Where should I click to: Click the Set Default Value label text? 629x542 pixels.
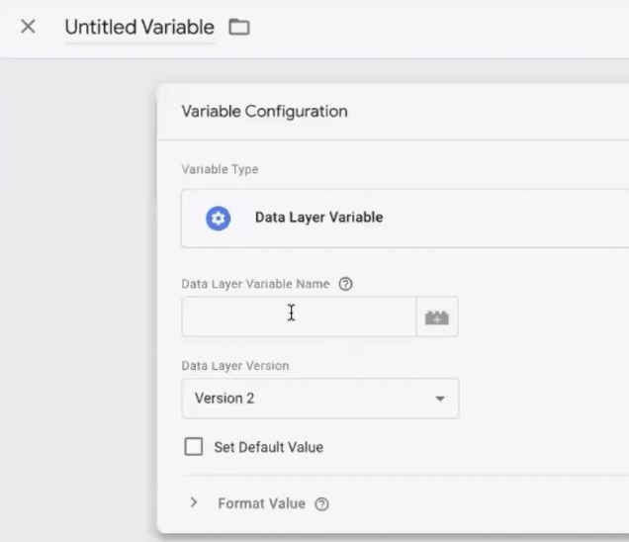click(268, 447)
